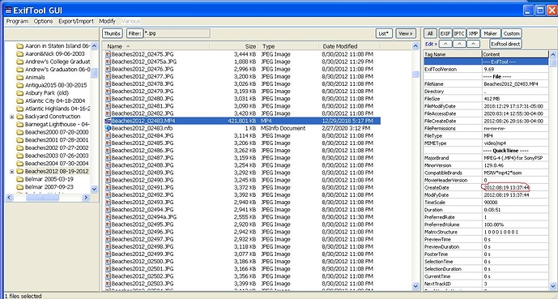Sort file list by Type column
Image resolution: width=558 pixels, height=299 pixels.
pyautogui.click(x=288, y=46)
